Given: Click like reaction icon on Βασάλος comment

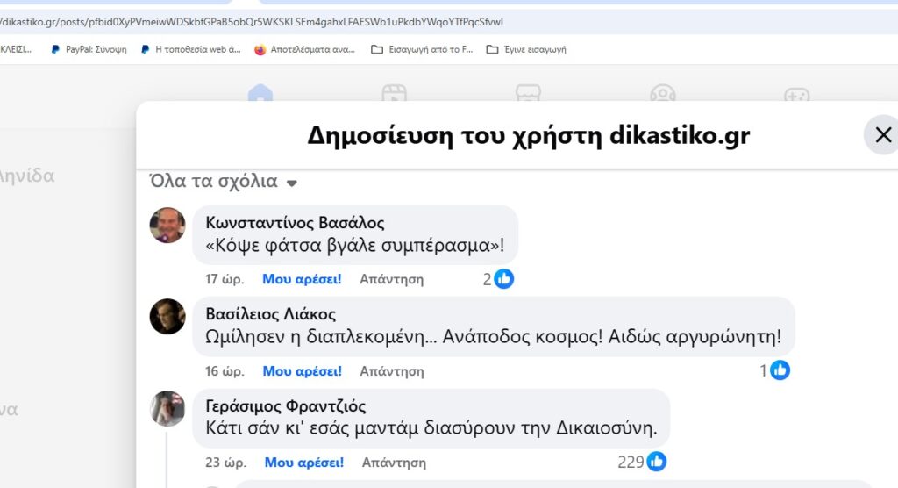Looking at the screenshot, I should point(503,279).
